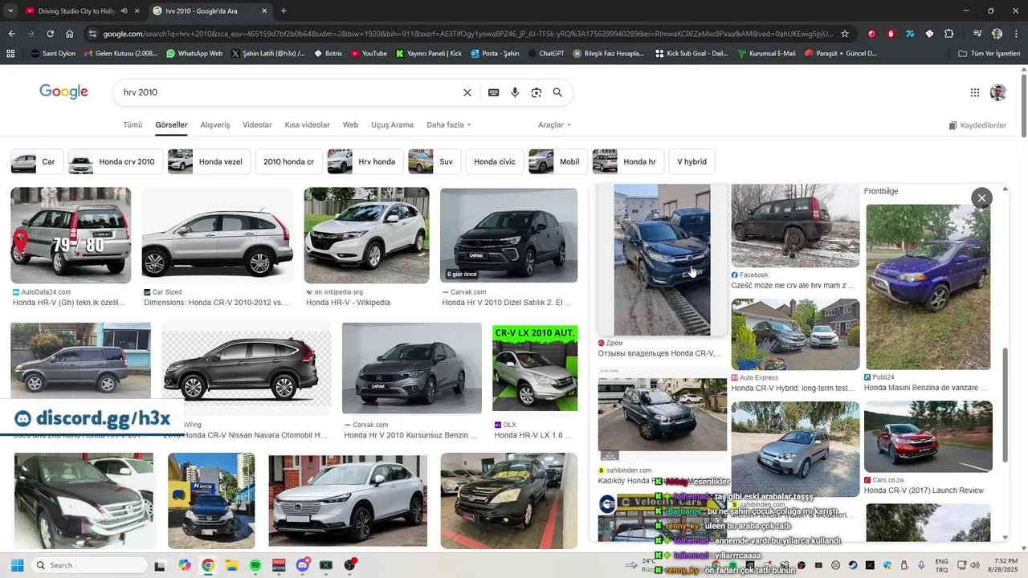Click the white Honda HR-V Wikipedia thumbnail
The height and width of the screenshot is (578, 1028).
click(366, 235)
